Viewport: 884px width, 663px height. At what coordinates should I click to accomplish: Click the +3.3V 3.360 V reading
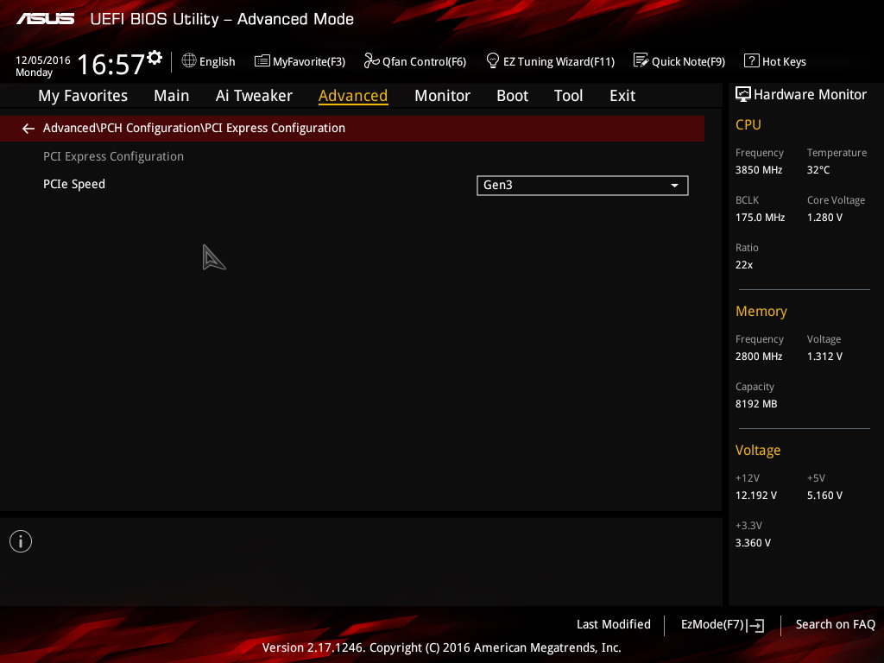[753, 542]
